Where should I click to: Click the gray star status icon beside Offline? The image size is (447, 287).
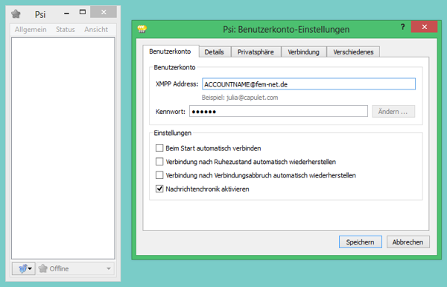point(42,268)
